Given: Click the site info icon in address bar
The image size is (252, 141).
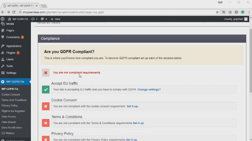Looking at the screenshot, I should pos(20,12).
